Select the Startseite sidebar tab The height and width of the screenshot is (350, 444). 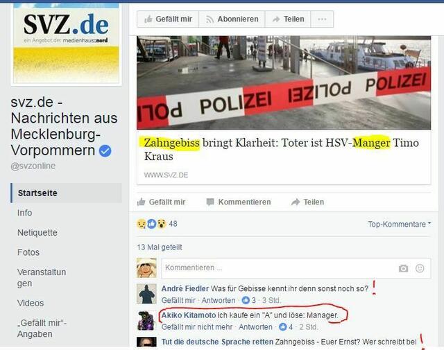[x=67, y=193]
